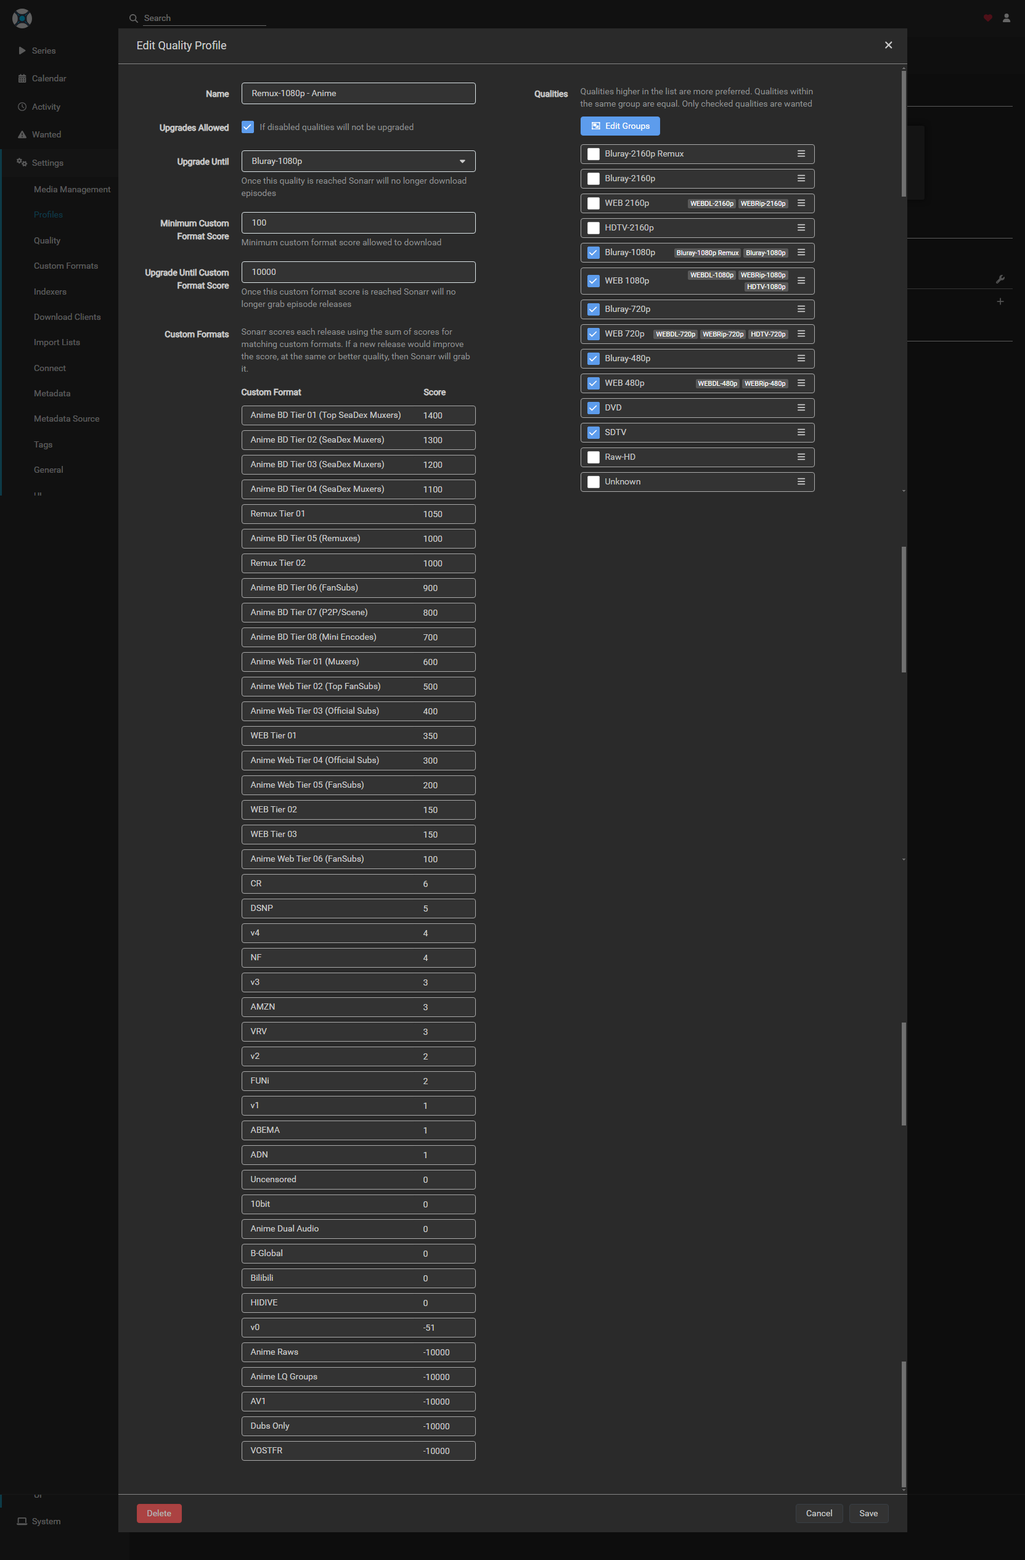Click the reorder handle on the DVD row
The width and height of the screenshot is (1025, 1560).
800,407
